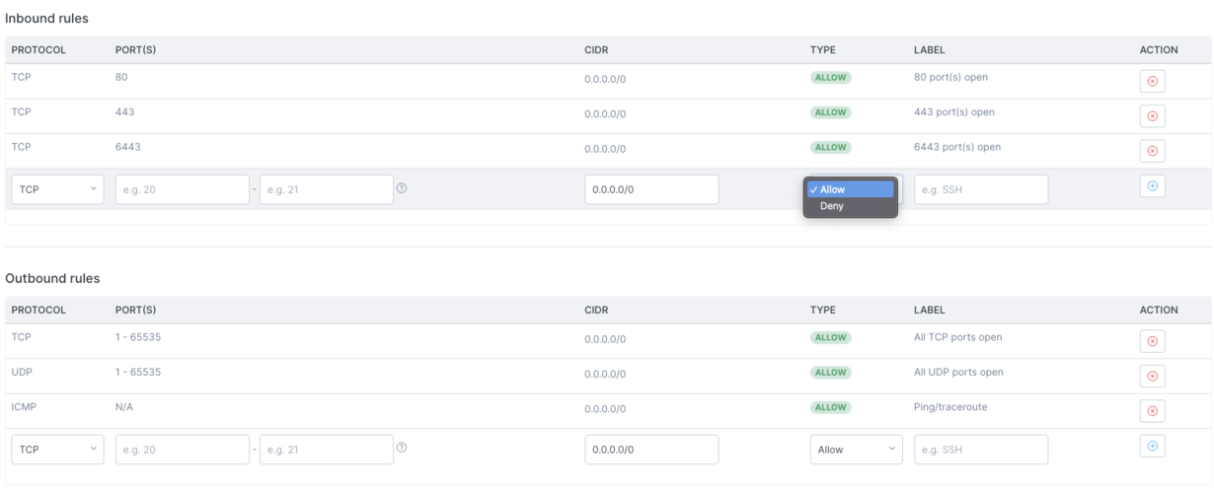
Task: Open the outbound rule type Allow dropdown
Action: (857, 449)
